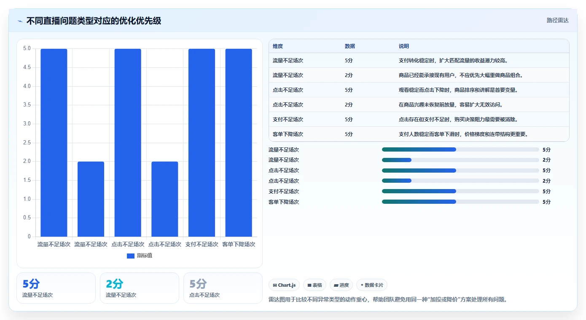This screenshot has width=586, height=320.
Task: Click the 路径雷达 label in the header
Action: pos(557,20)
